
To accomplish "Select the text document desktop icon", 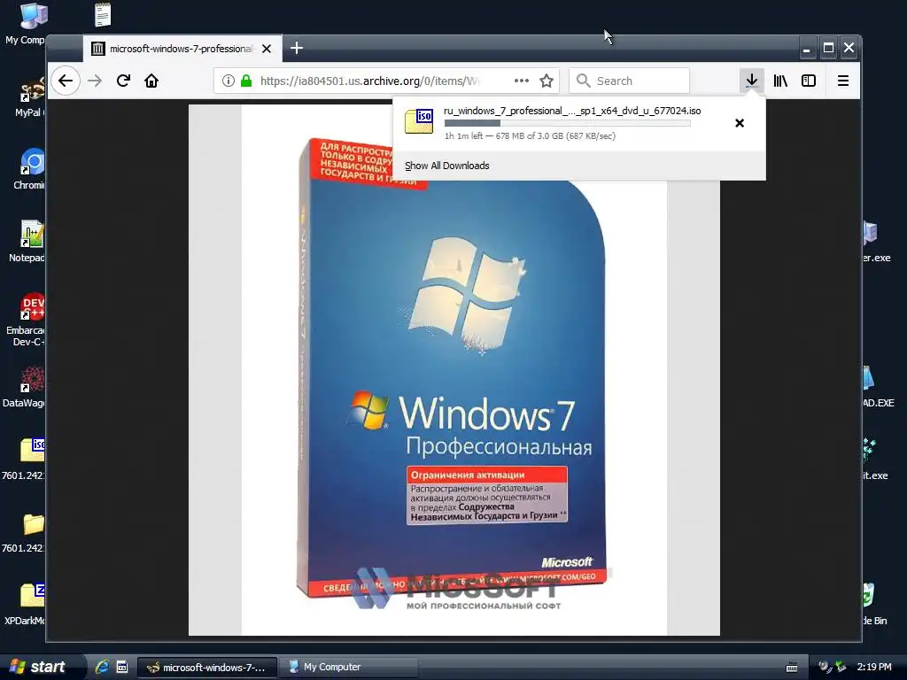I will point(103,15).
